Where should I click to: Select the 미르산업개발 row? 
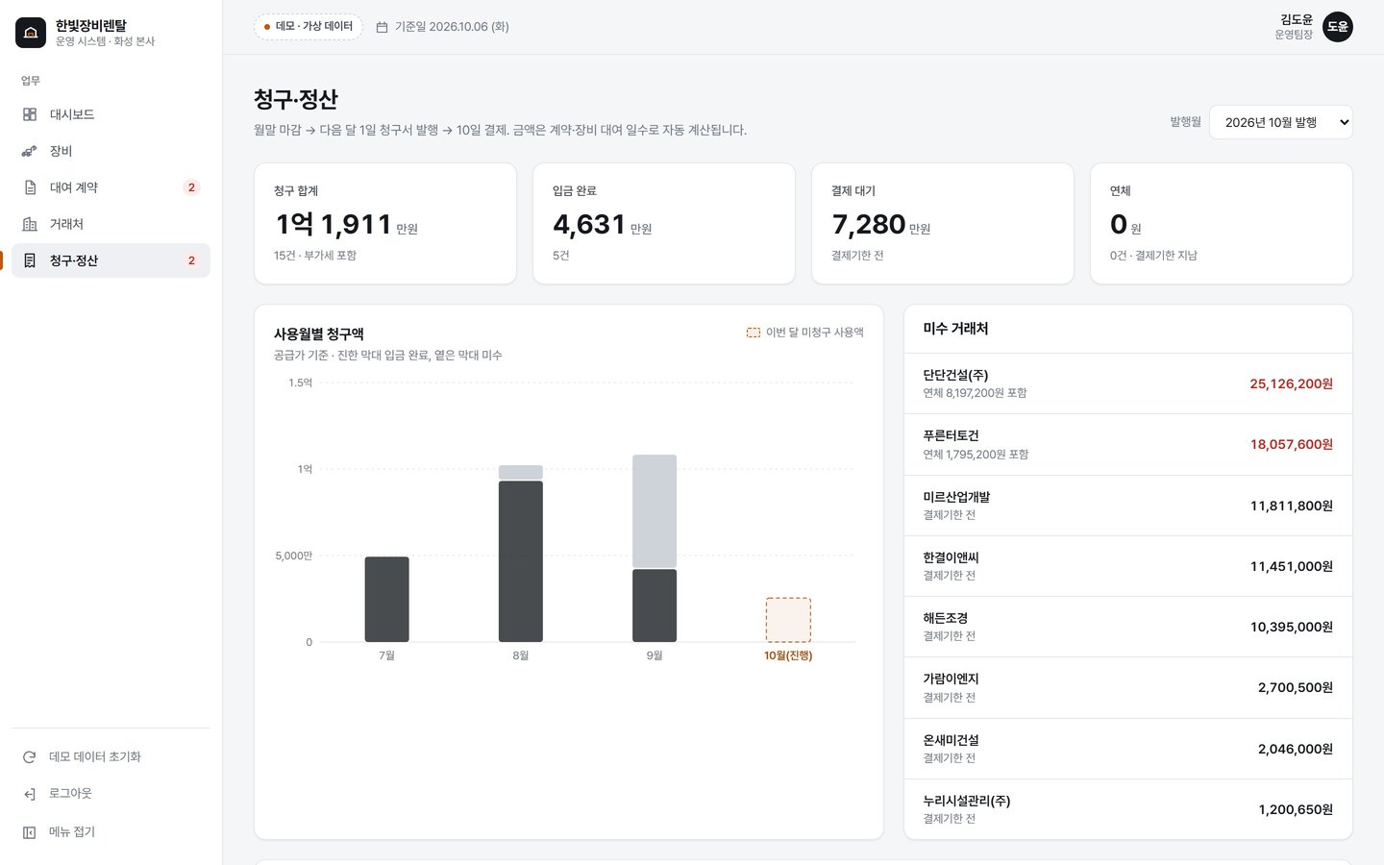(1128, 506)
